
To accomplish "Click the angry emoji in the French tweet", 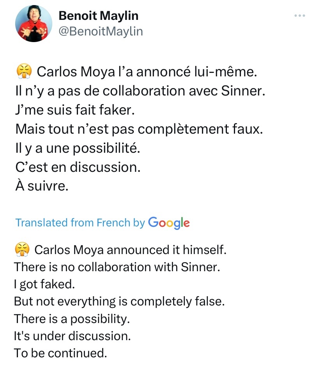I will [x=24, y=71].
